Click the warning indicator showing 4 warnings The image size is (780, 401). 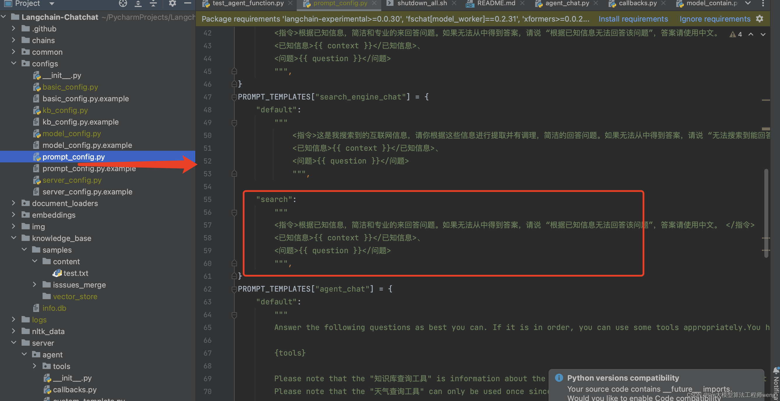pos(735,34)
